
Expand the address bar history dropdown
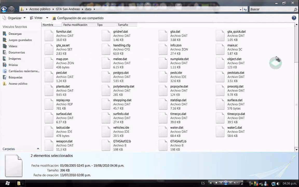point(241,9)
